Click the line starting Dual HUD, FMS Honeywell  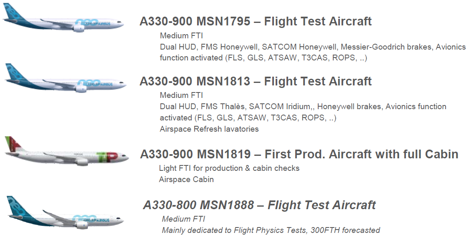[312, 47]
